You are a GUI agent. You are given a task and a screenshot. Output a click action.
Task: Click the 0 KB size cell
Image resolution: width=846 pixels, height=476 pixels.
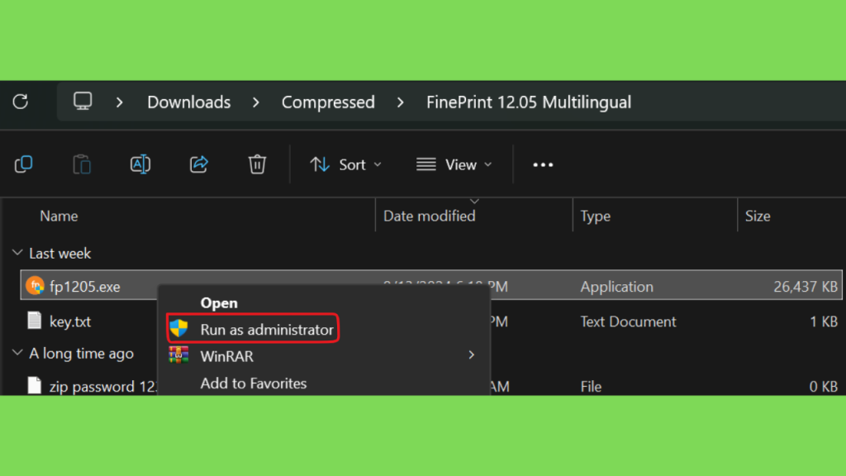pos(824,387)
